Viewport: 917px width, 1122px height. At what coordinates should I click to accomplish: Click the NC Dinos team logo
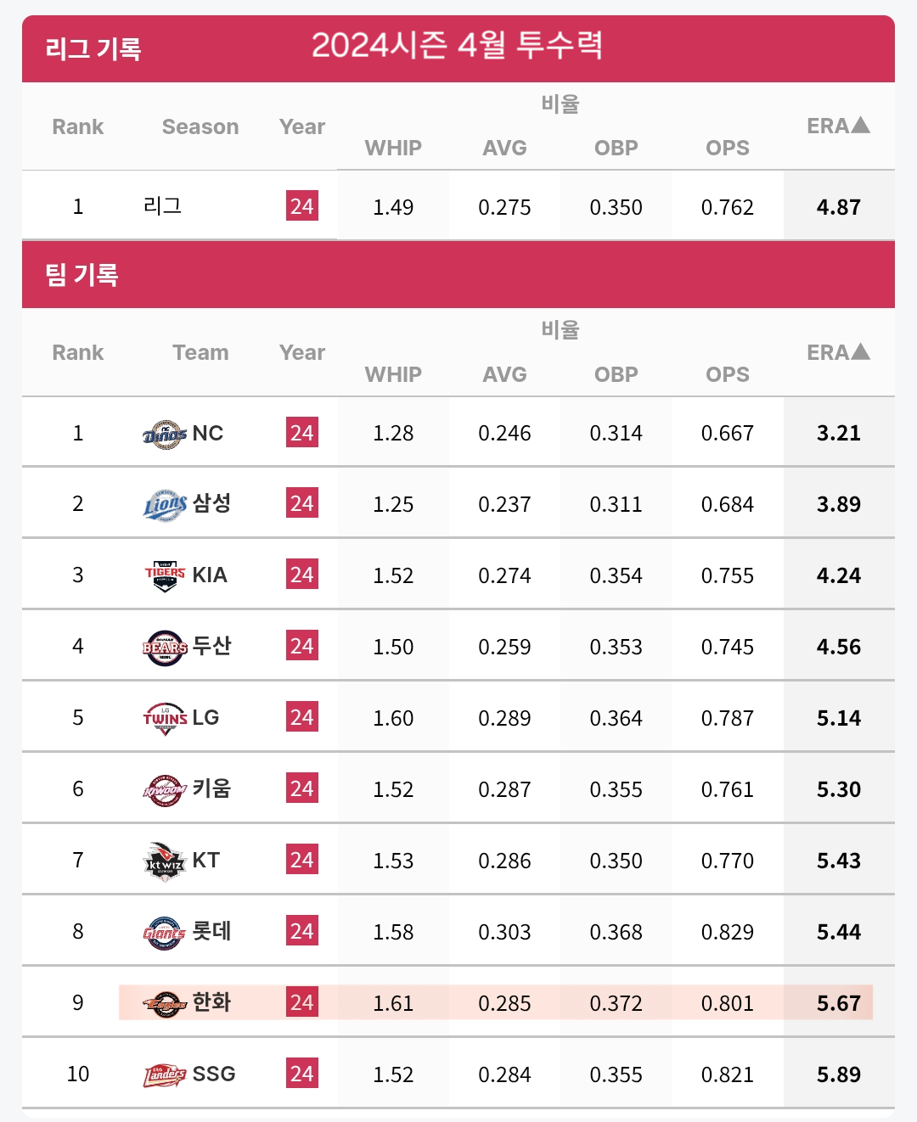[x=165, y=434]
